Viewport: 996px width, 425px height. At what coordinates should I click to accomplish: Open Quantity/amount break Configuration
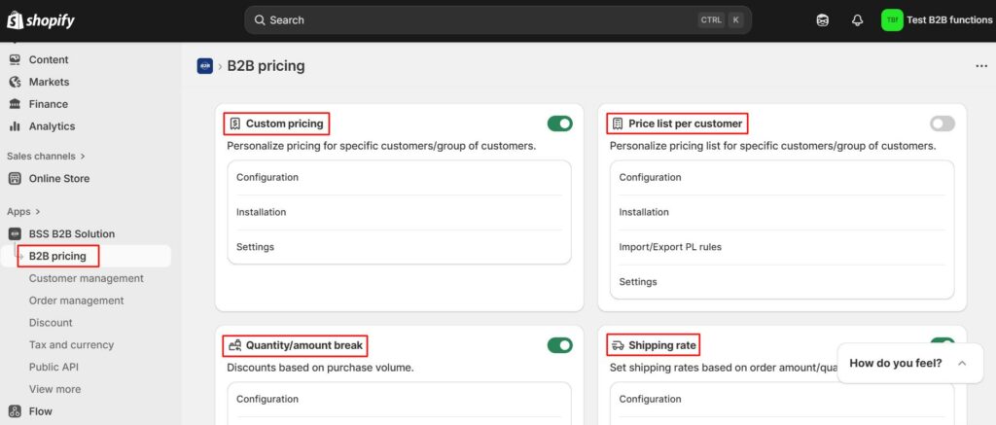(x=400, y=399)
